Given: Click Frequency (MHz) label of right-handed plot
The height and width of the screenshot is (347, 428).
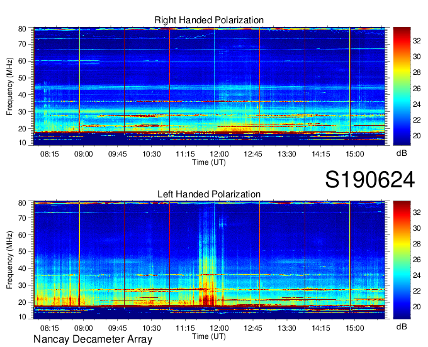Looking at the screenshot, I should coord(9,86).
